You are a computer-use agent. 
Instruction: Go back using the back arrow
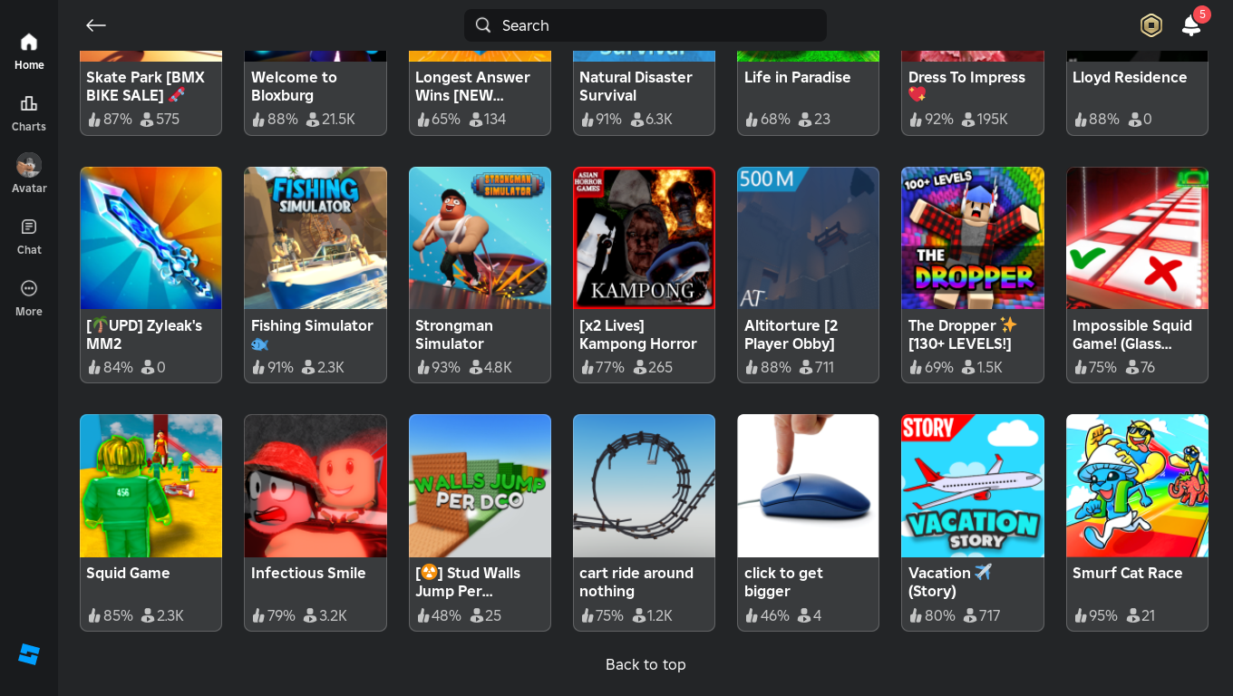[x=96, y=25]
